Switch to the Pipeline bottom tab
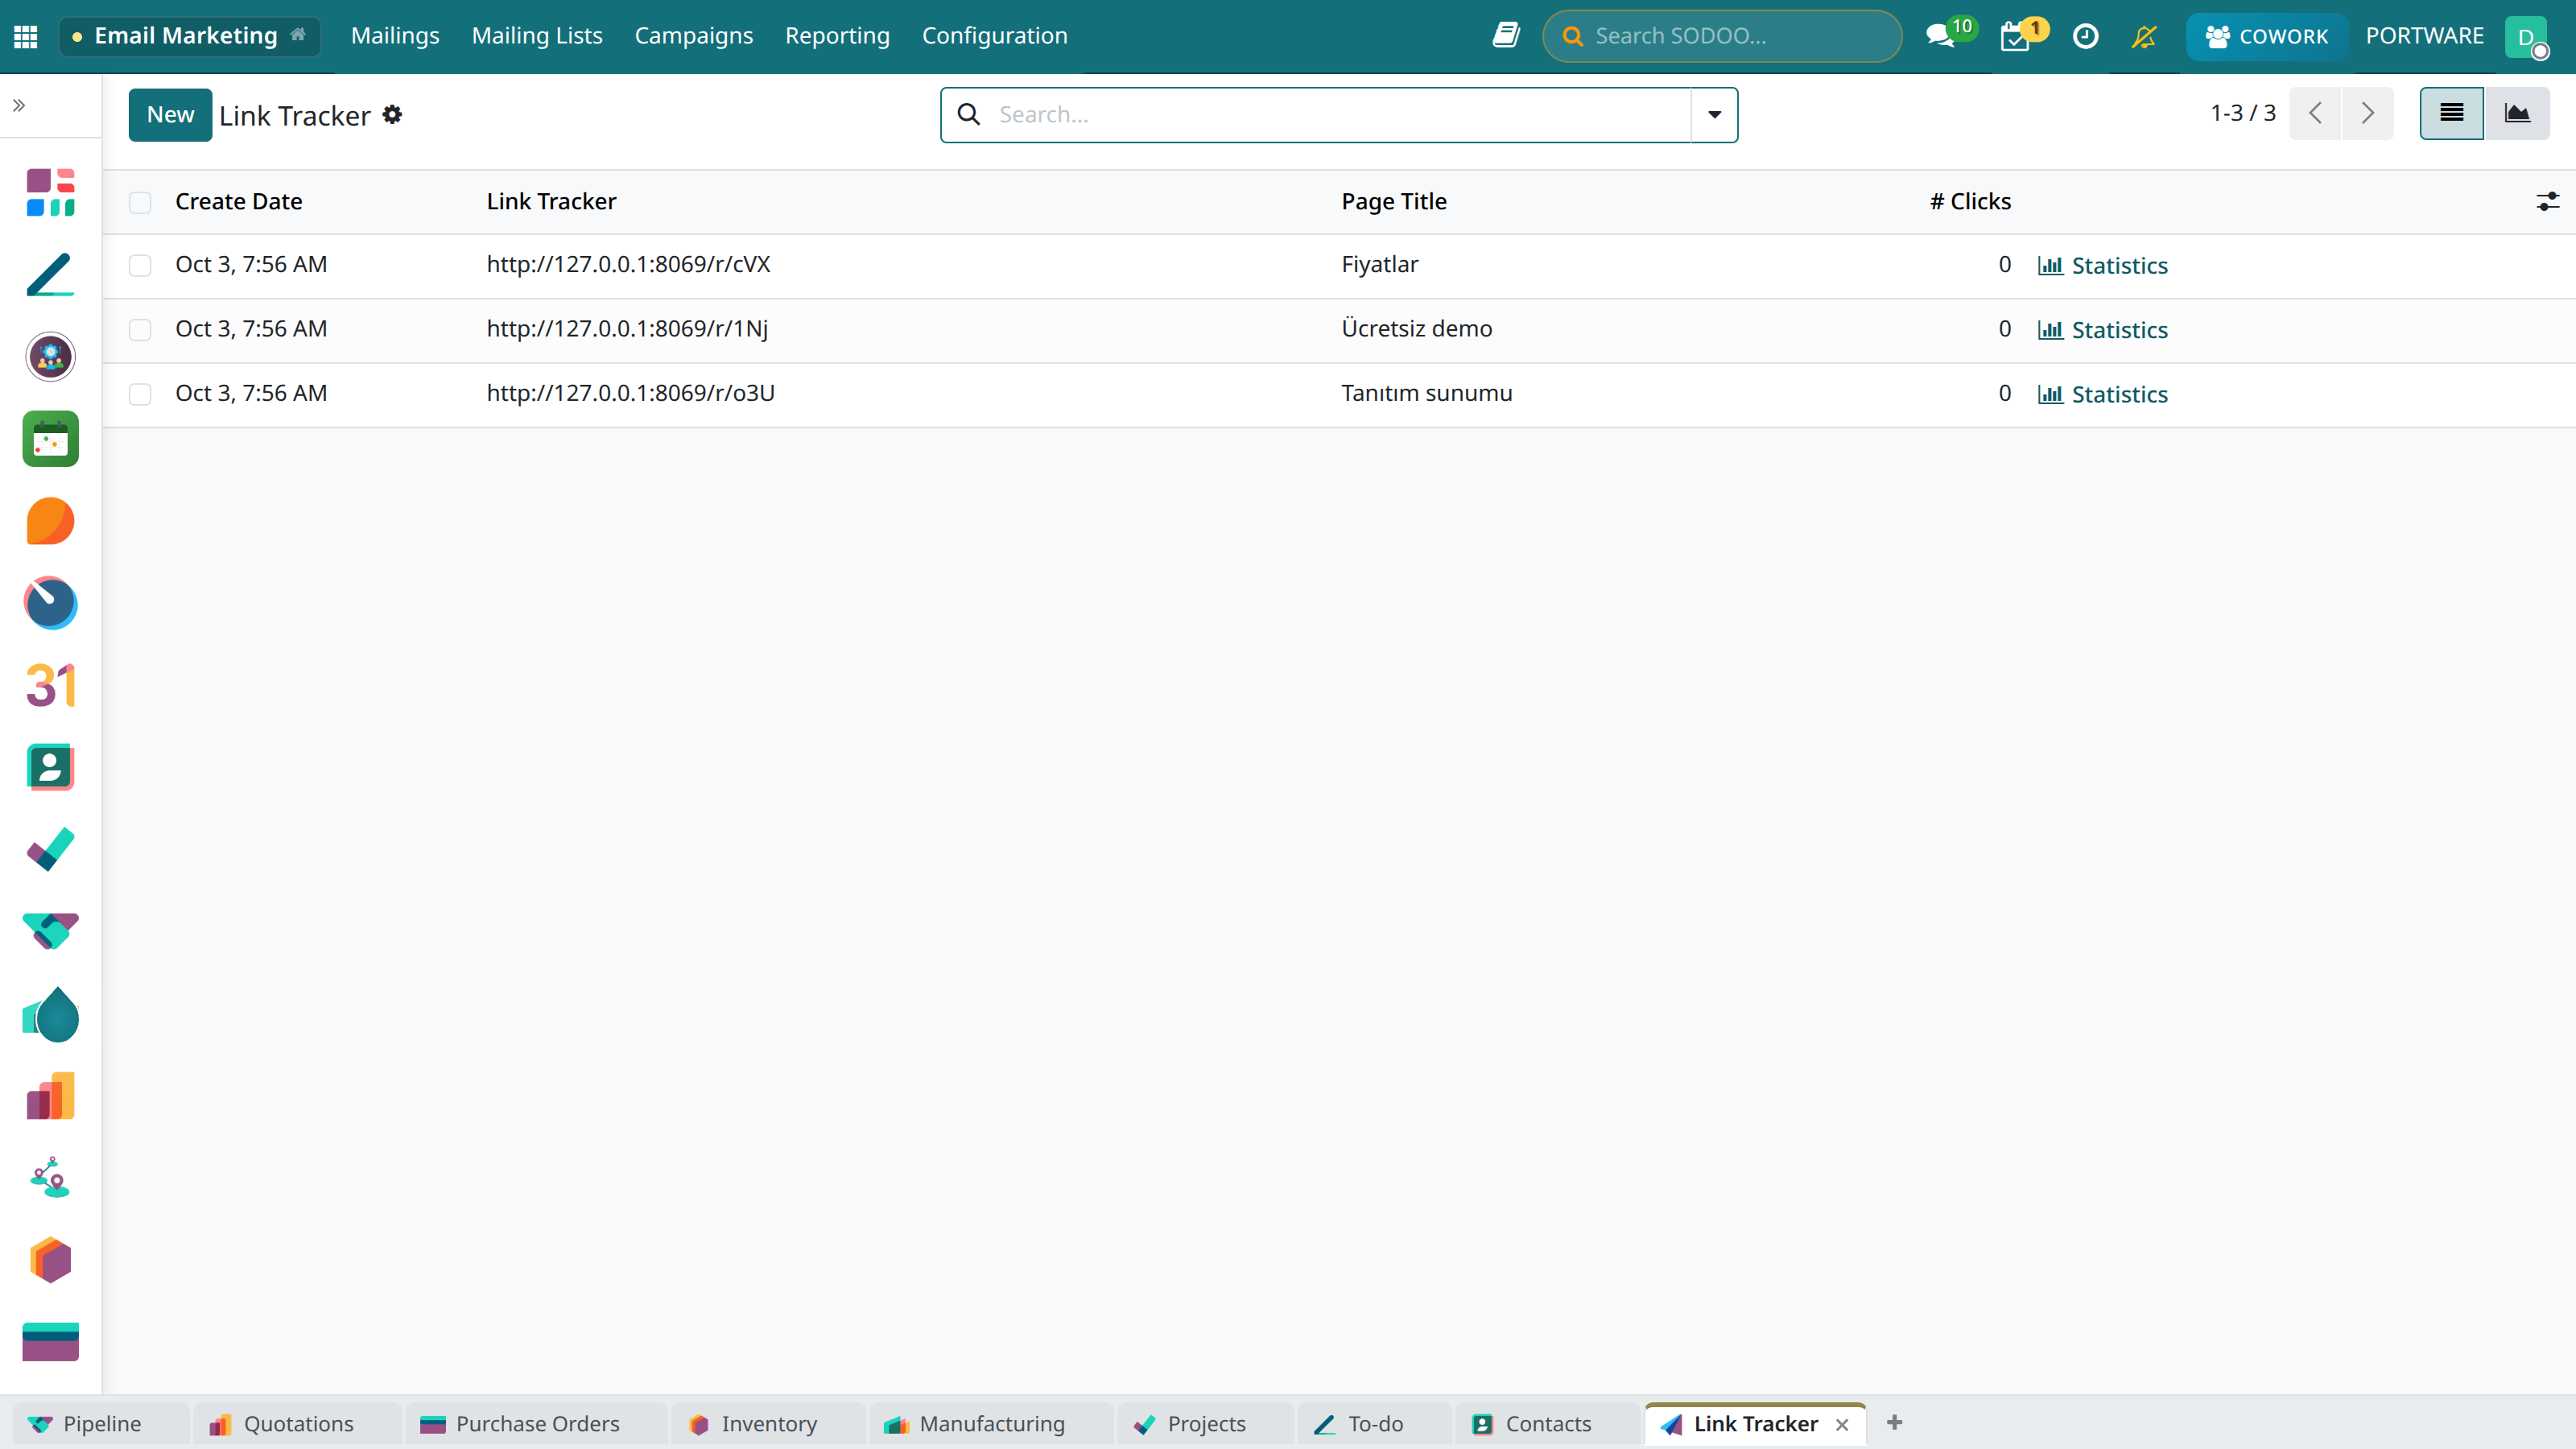The height and width of the screenshot is (1449, 2576). point(100,1423)
